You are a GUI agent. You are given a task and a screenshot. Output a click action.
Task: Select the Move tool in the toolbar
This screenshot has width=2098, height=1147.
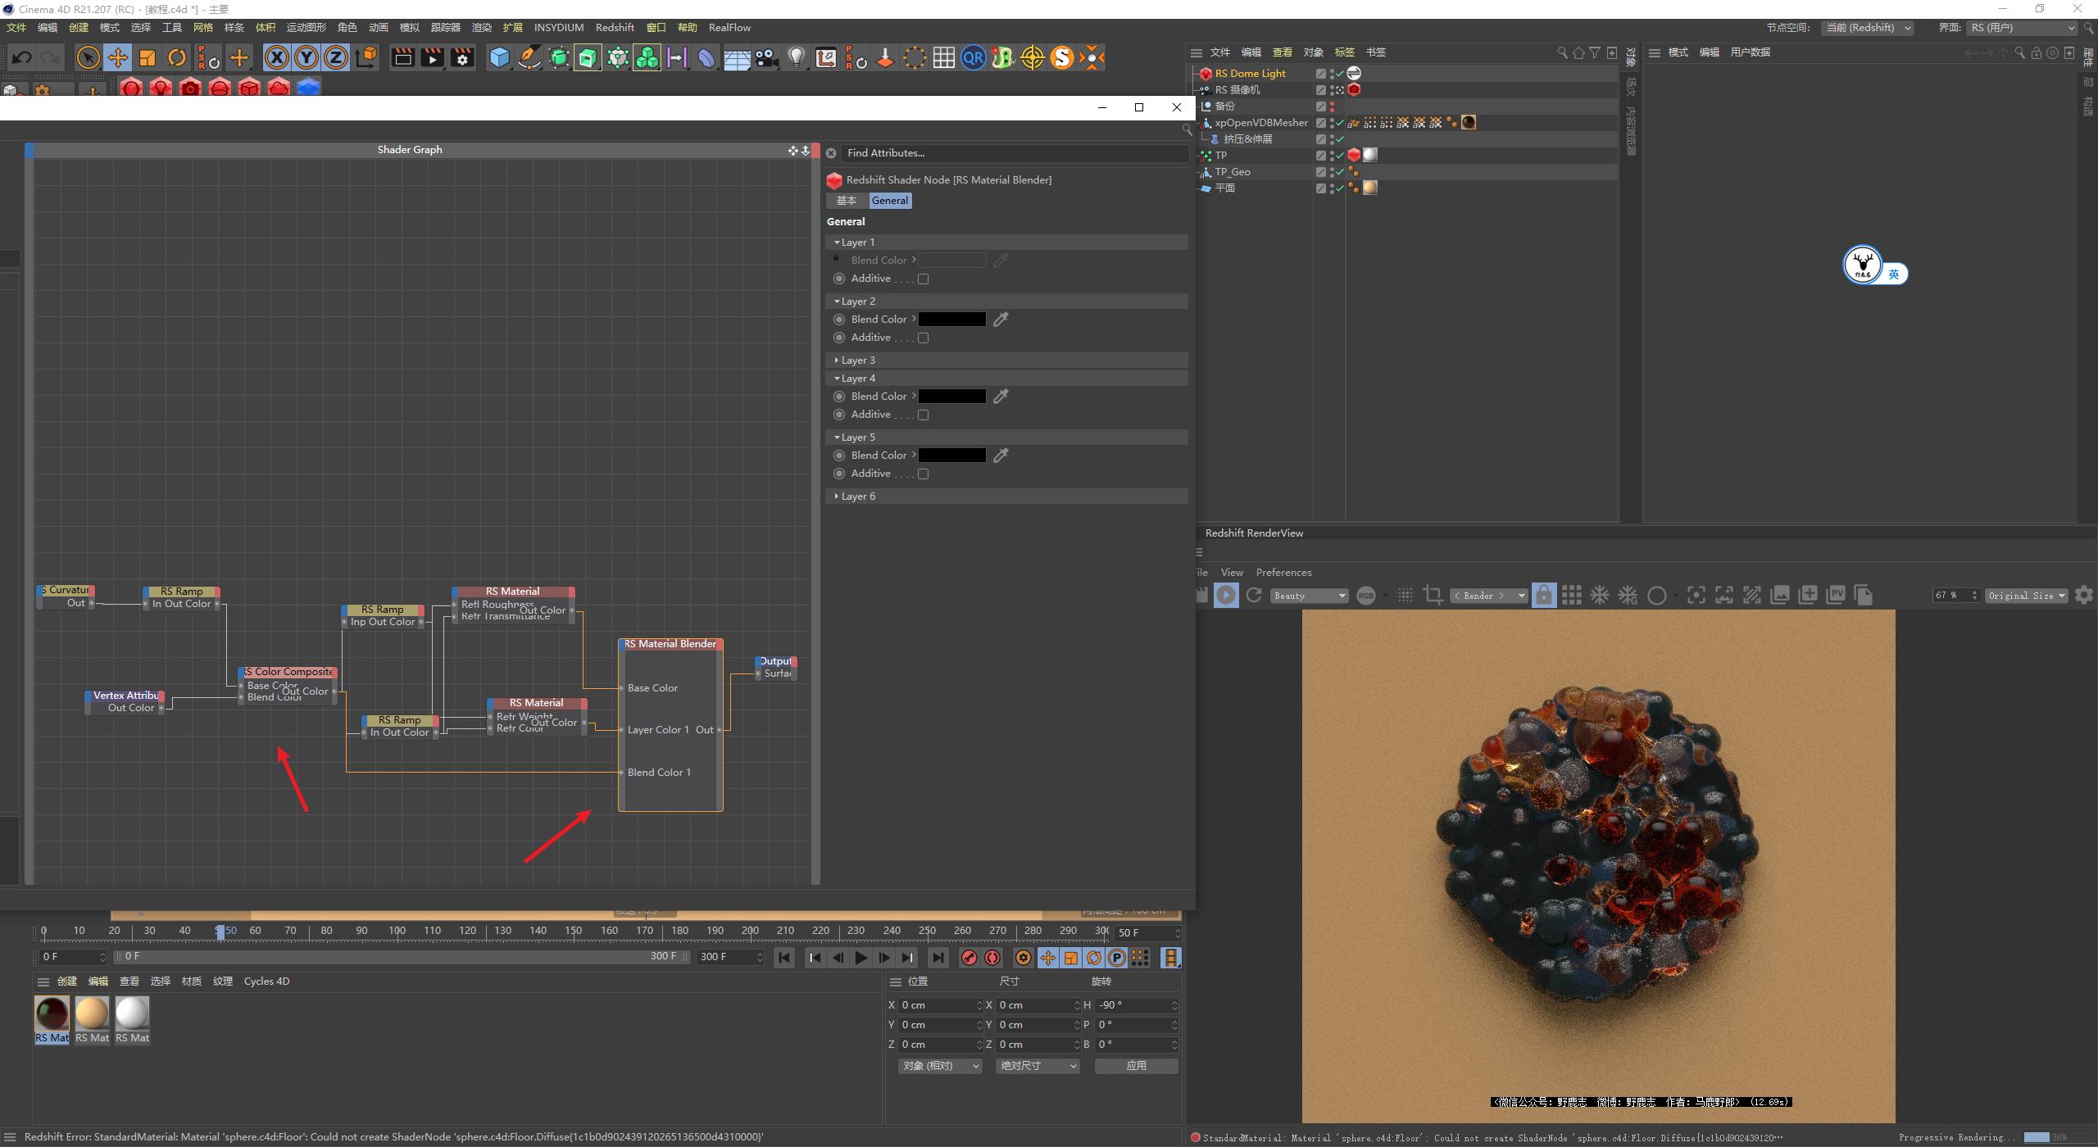pyautogui.click(x=118, y=57)
